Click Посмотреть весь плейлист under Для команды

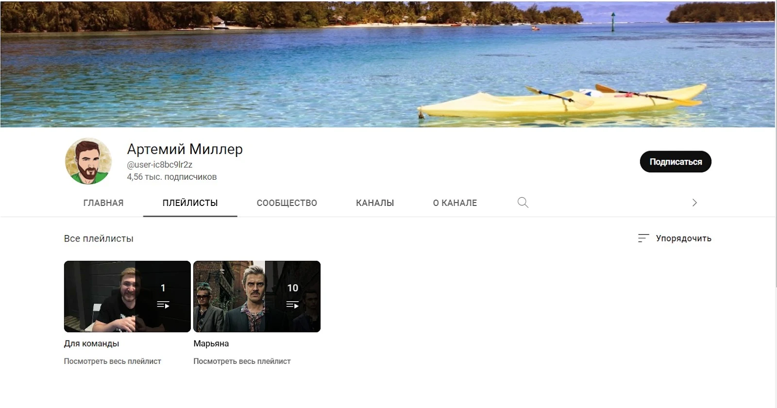point(112,361)
